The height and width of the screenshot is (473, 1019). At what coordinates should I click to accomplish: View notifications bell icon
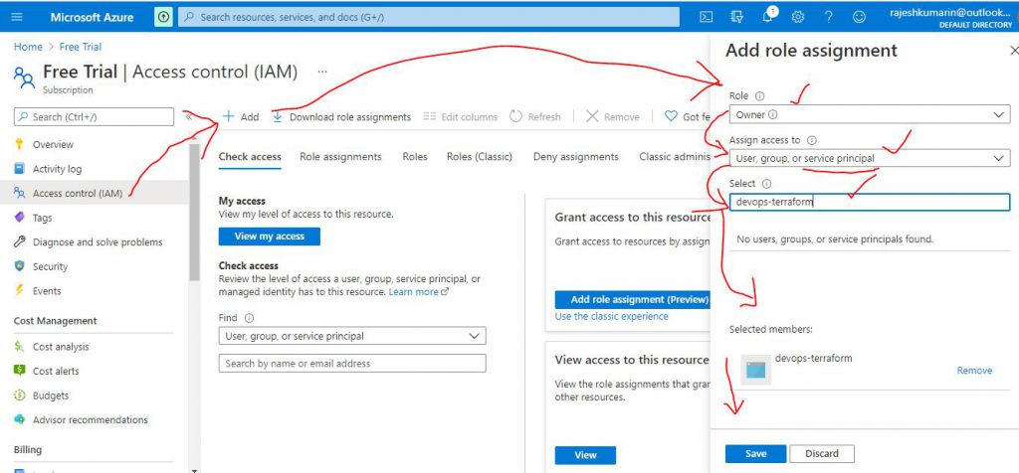pos(767,17)
